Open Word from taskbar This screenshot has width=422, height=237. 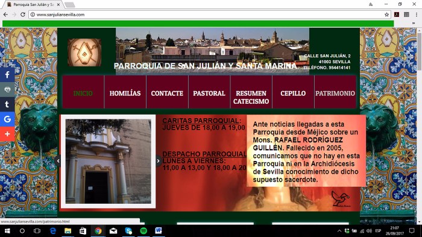[x=159, y=231]
